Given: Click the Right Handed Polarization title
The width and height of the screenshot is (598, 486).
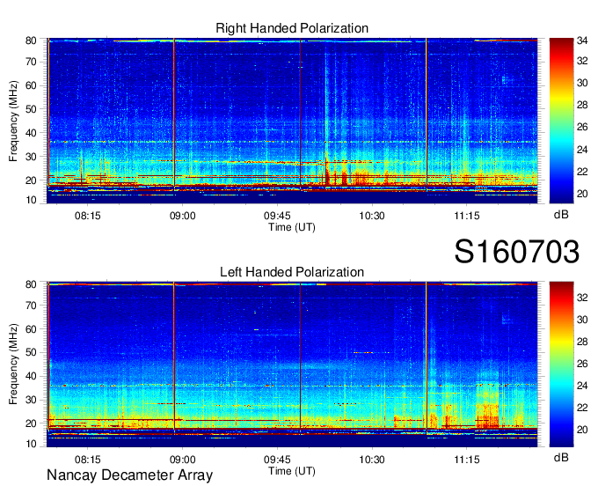Looking at the screenshot, I should (x=292, y=28).
